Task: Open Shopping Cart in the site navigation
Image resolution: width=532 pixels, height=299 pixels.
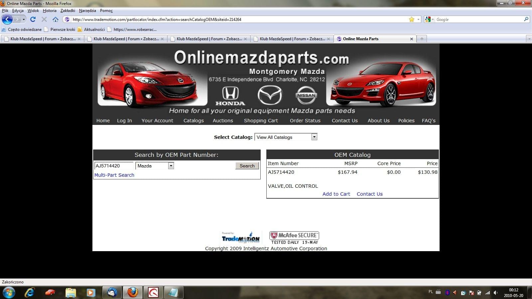Action: 261,121
